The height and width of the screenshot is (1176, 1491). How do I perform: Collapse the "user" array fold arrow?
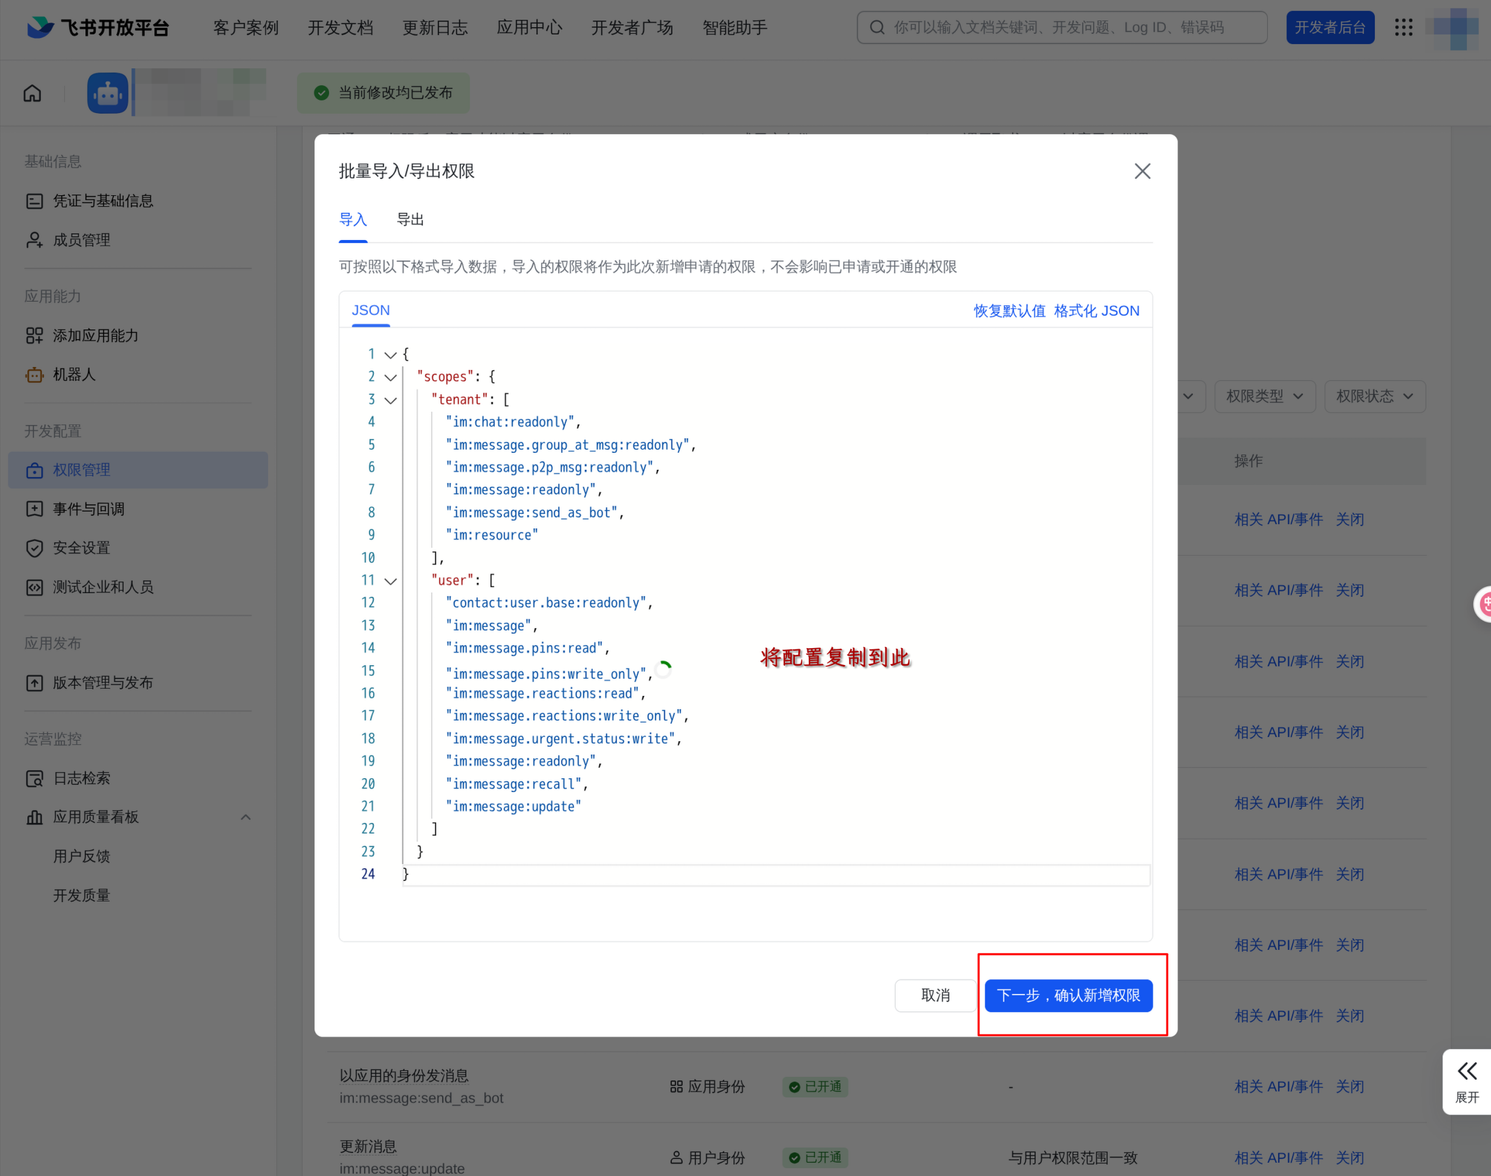click(391, 581)
